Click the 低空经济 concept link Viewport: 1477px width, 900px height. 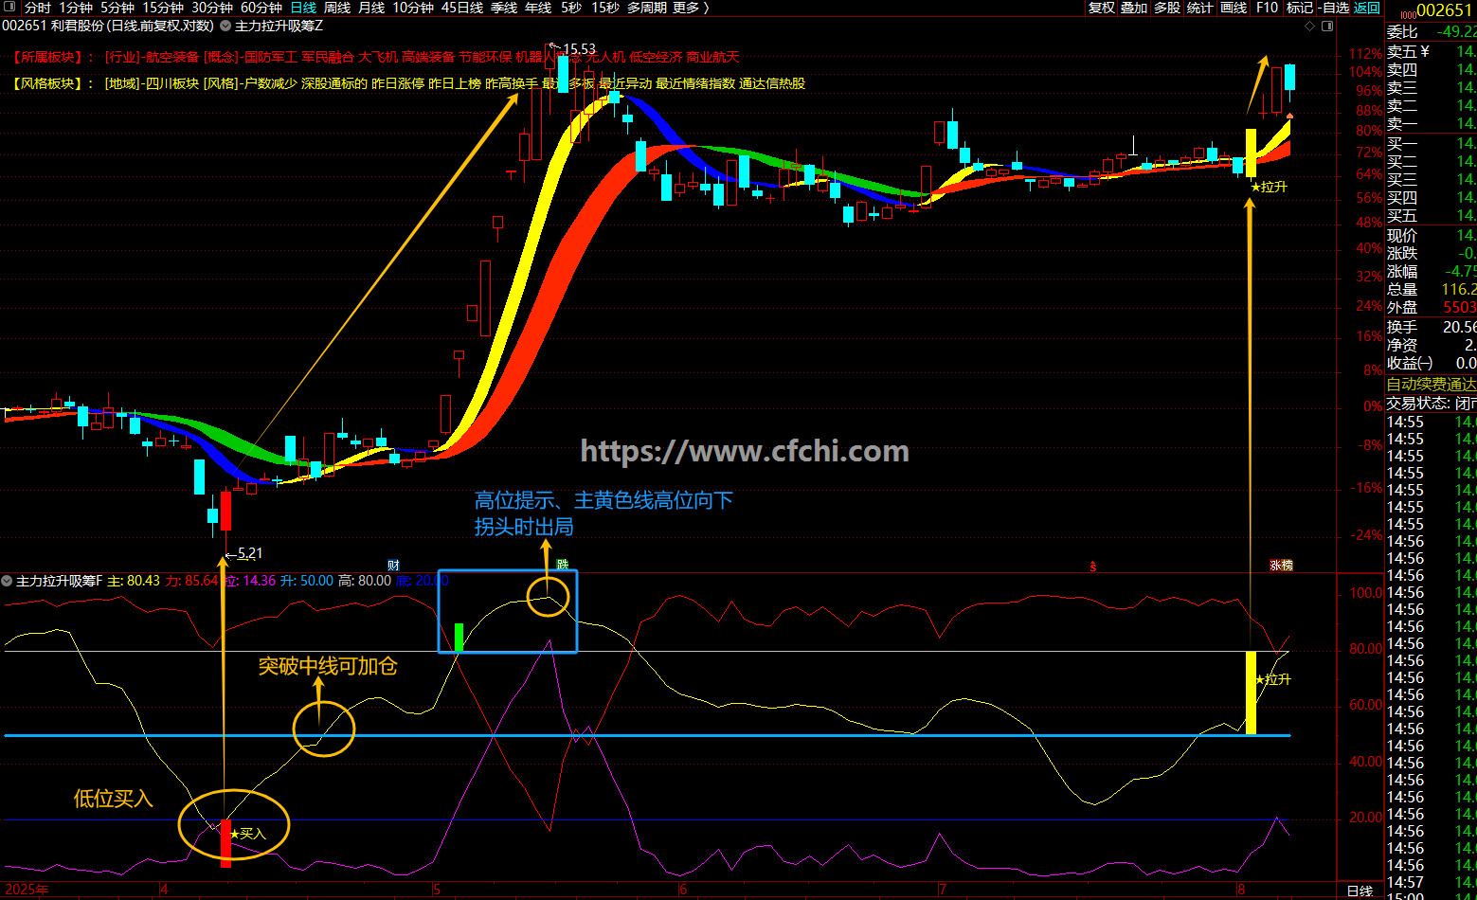pos(656,57)
